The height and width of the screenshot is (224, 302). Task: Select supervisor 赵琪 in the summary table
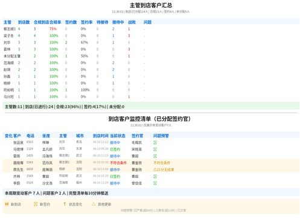click(7, 70)
